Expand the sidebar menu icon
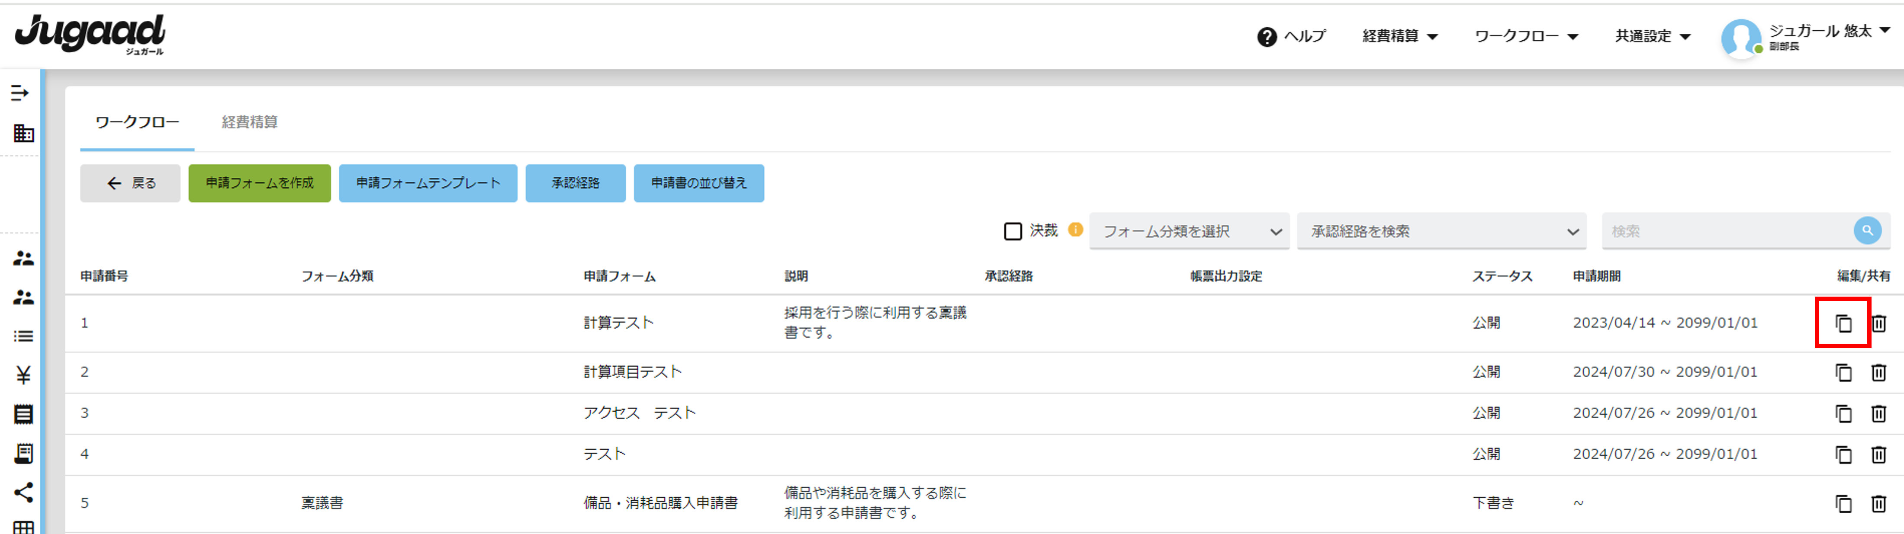The image size is (1904, 534). tap(20, 93)
